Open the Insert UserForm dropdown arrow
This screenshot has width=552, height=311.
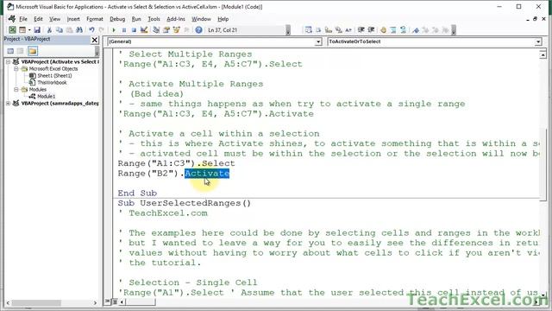tap(29, 30)
